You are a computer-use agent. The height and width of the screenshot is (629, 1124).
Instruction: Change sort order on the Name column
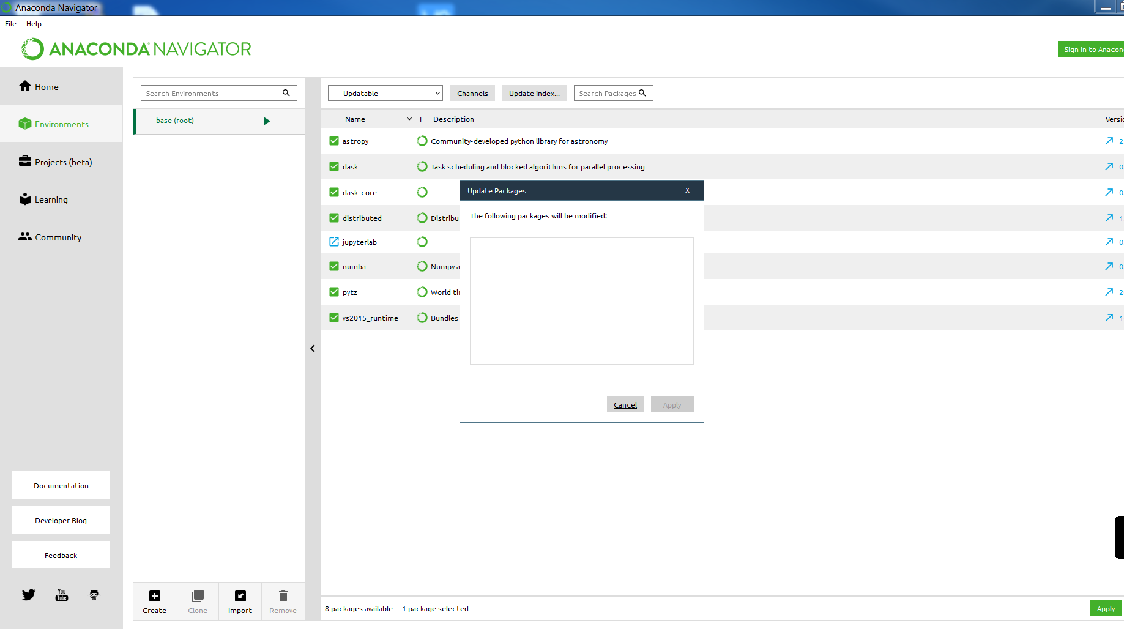pos(409,119)
